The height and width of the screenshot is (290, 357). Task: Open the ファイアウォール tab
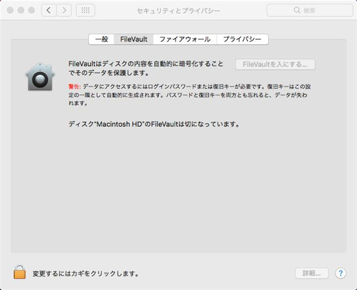185,39
